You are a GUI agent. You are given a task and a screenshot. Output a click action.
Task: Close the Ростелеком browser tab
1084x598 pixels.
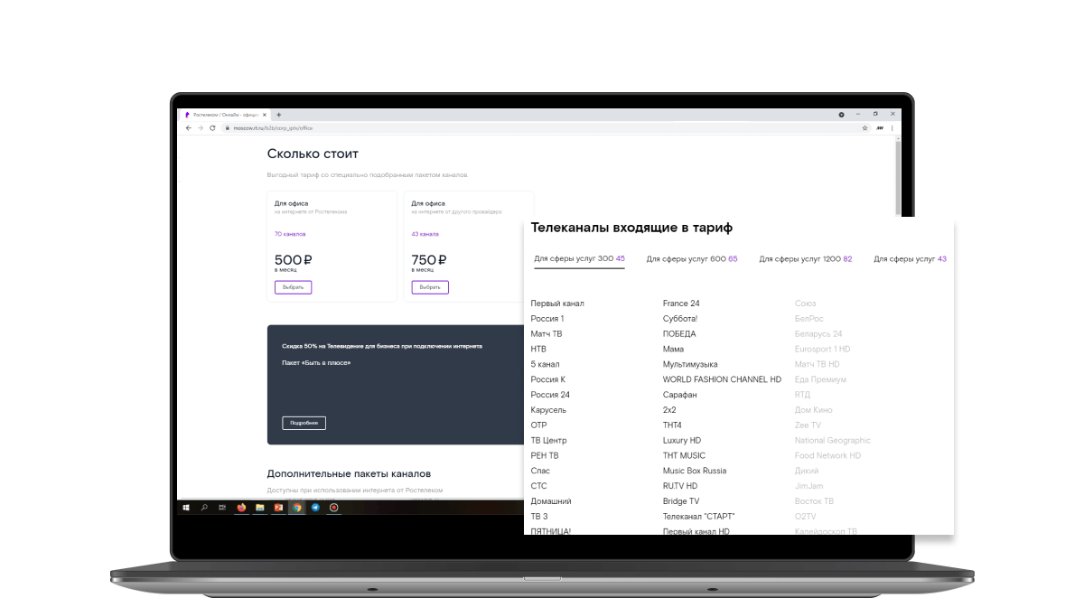[x=265, y=115]
